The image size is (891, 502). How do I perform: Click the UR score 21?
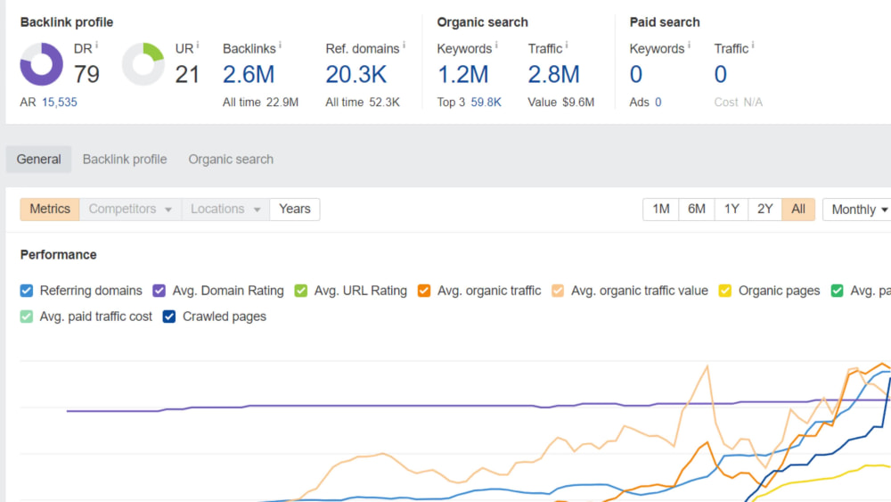187,75
